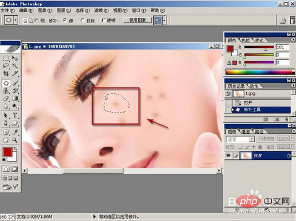
Task: Select the Eyedropper tool
Action: [x=15, y=132]
